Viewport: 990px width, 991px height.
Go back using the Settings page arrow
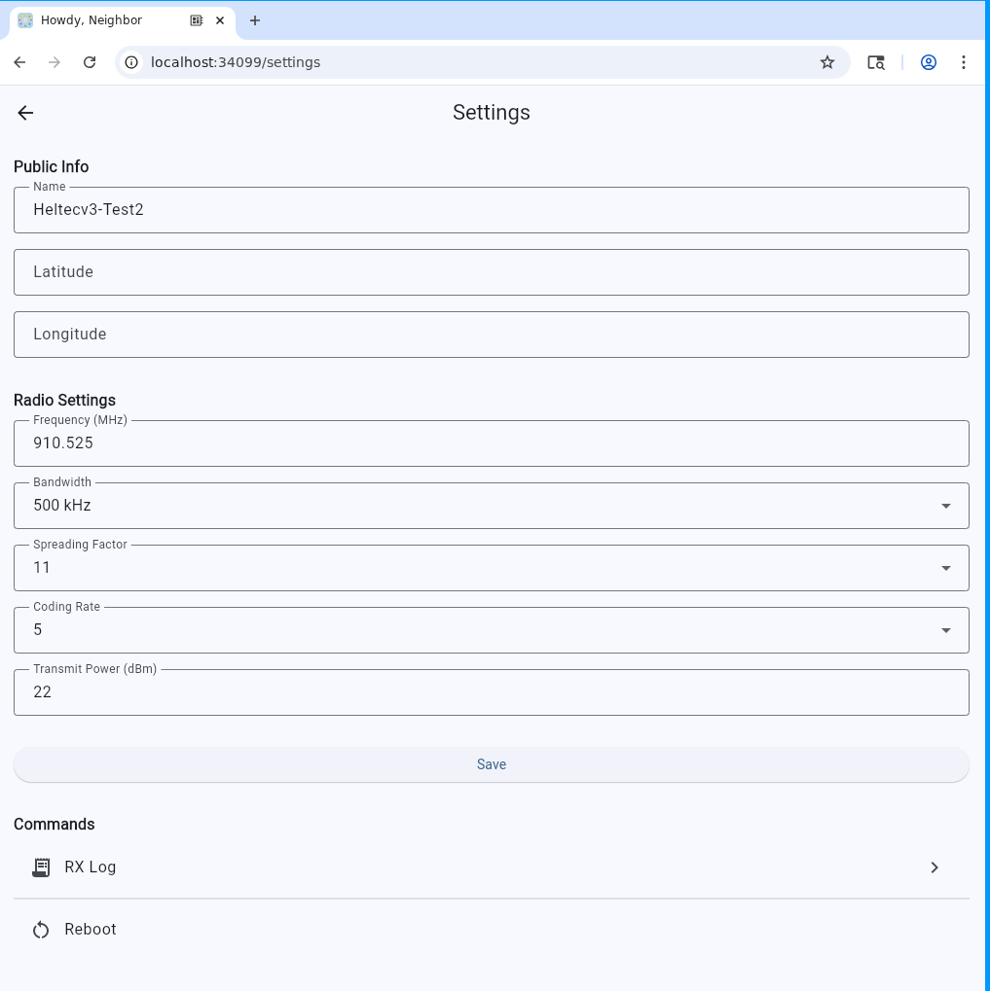tap(25, 113)
